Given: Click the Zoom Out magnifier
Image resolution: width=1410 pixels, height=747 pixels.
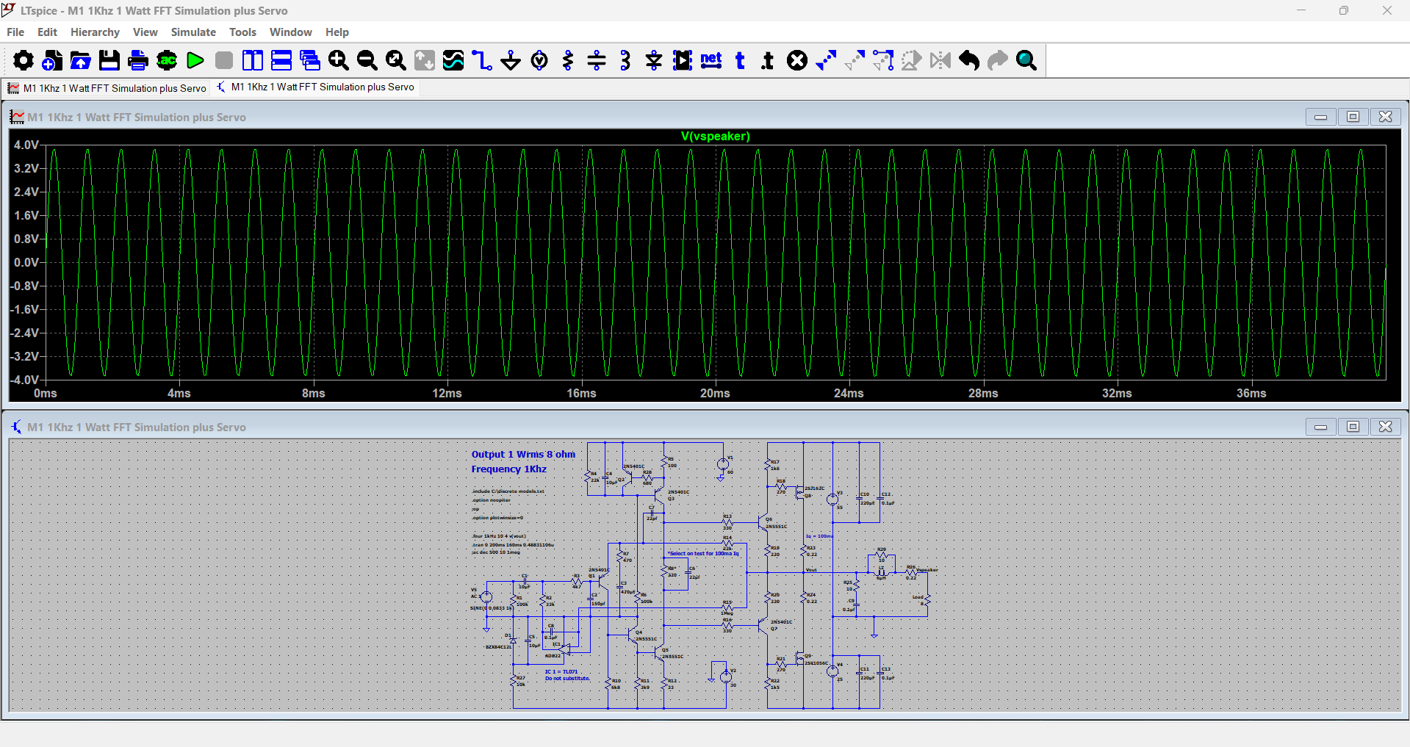Looking at the screenshot, I should coord(367,60).
